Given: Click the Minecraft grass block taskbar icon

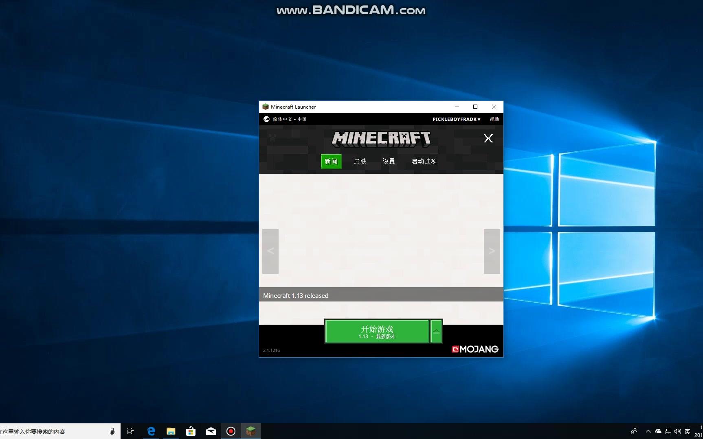Looking at the screenshot, I should 251,431.
